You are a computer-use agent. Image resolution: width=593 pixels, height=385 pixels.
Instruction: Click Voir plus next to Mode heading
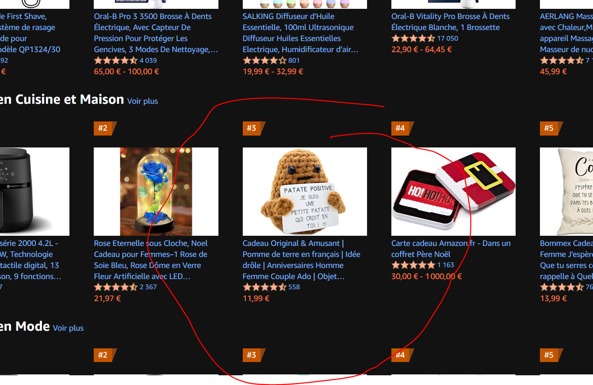68,328
